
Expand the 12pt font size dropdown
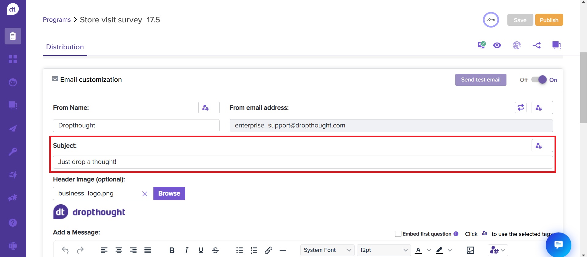coord(384,250)
